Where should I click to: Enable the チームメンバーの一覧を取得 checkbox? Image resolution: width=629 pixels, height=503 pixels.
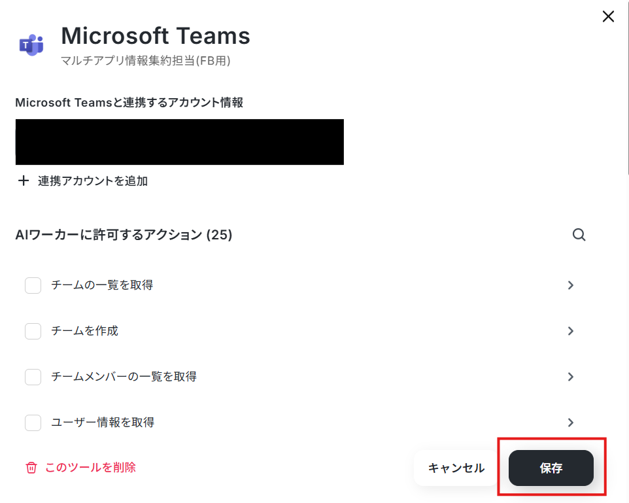pos(33,377)
